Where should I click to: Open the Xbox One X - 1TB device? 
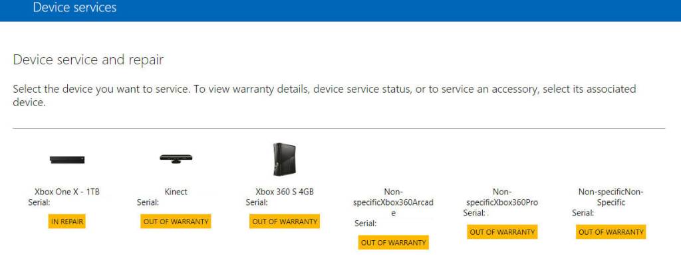67,192
